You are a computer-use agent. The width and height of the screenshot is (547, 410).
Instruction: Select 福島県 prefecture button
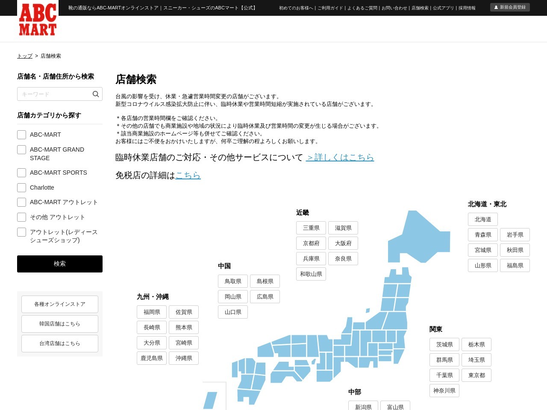point(515,266)
